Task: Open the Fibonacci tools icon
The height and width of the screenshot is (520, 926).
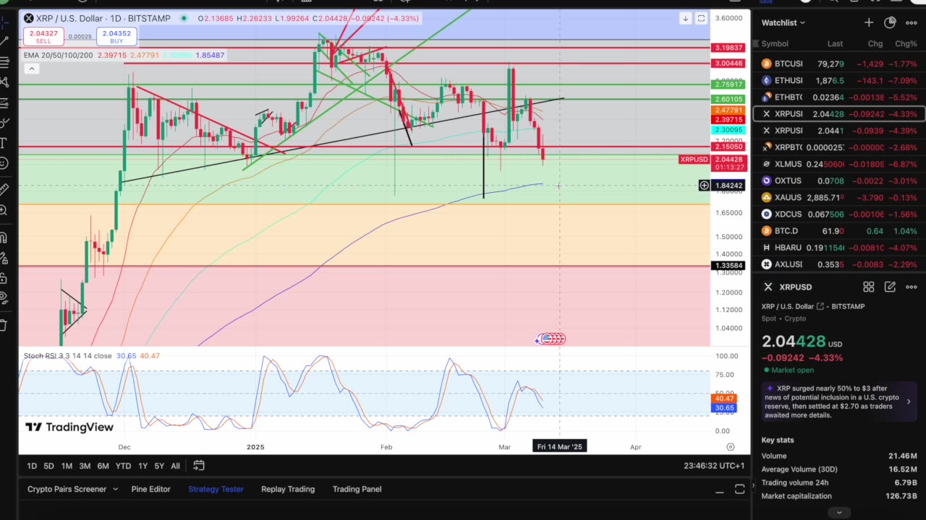Action: point(4,62)
